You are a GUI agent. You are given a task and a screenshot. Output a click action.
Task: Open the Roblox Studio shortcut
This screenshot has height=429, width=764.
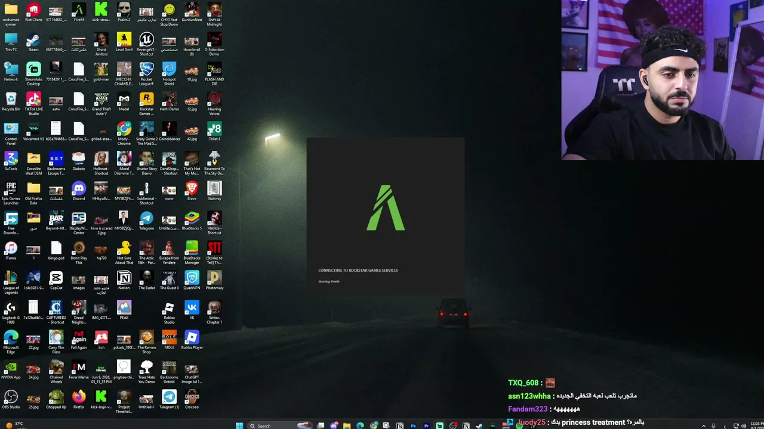169,313
